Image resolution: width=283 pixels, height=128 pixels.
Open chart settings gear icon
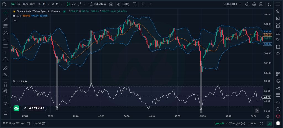point(254,4)
